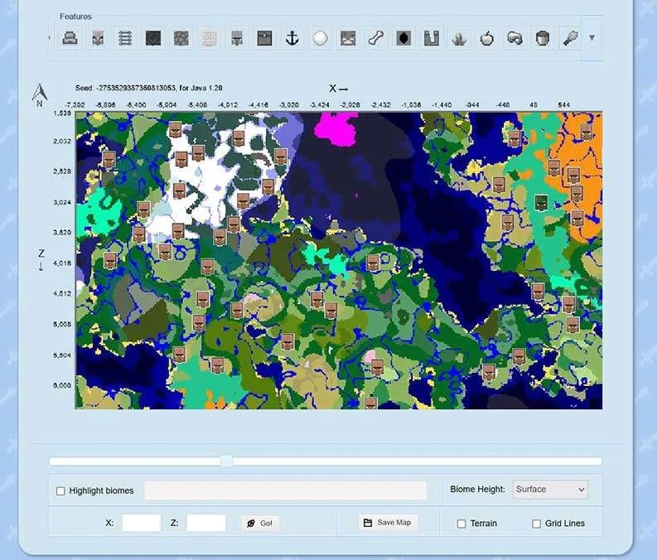The height and width of the screenshot is (560, 657).
Task: Toggle the fossil bone feature icon
Action: pyautogui.click(x=376, y=38)
